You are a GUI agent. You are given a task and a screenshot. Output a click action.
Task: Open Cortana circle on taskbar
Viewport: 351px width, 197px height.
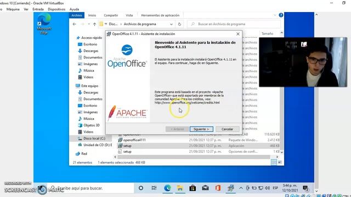pos(141,188)
